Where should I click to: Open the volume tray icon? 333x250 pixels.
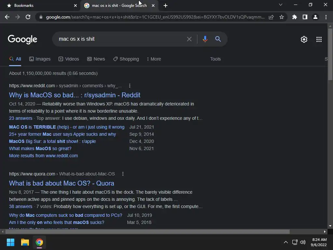(303, 242)
